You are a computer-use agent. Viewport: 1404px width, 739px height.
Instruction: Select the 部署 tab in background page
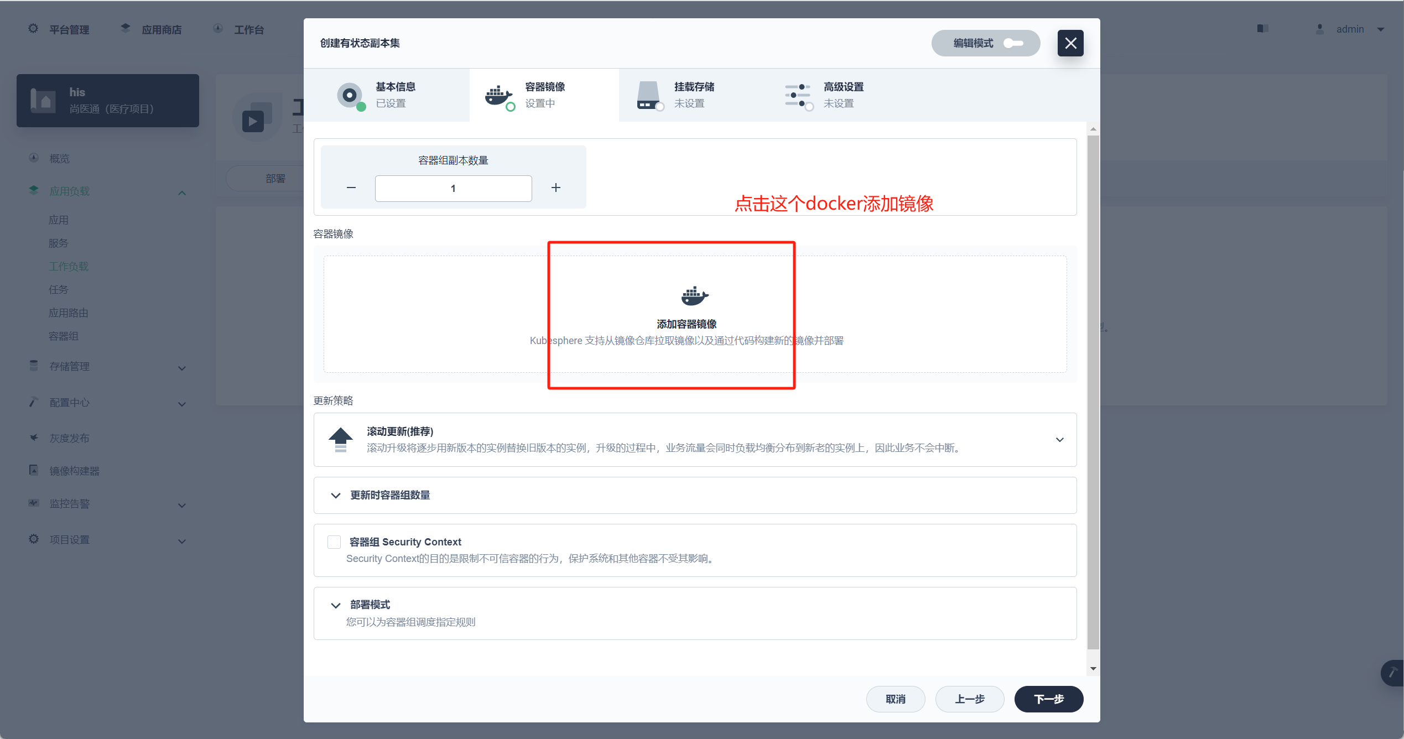(275, 179)
